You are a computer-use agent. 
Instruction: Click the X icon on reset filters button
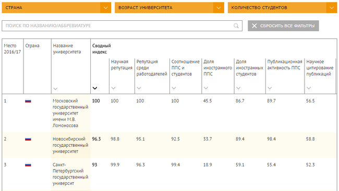point(255,26)
